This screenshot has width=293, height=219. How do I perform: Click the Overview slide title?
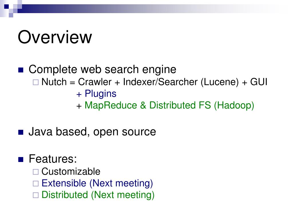tap(55, 37)
